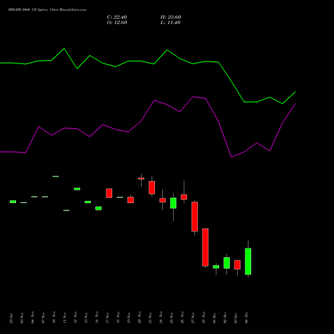Click the low value L: 11.40
334x334 pixels.
point(170,23)
